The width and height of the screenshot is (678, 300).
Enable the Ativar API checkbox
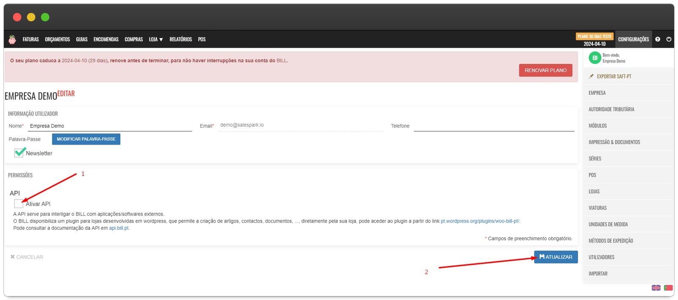point(19,204)
